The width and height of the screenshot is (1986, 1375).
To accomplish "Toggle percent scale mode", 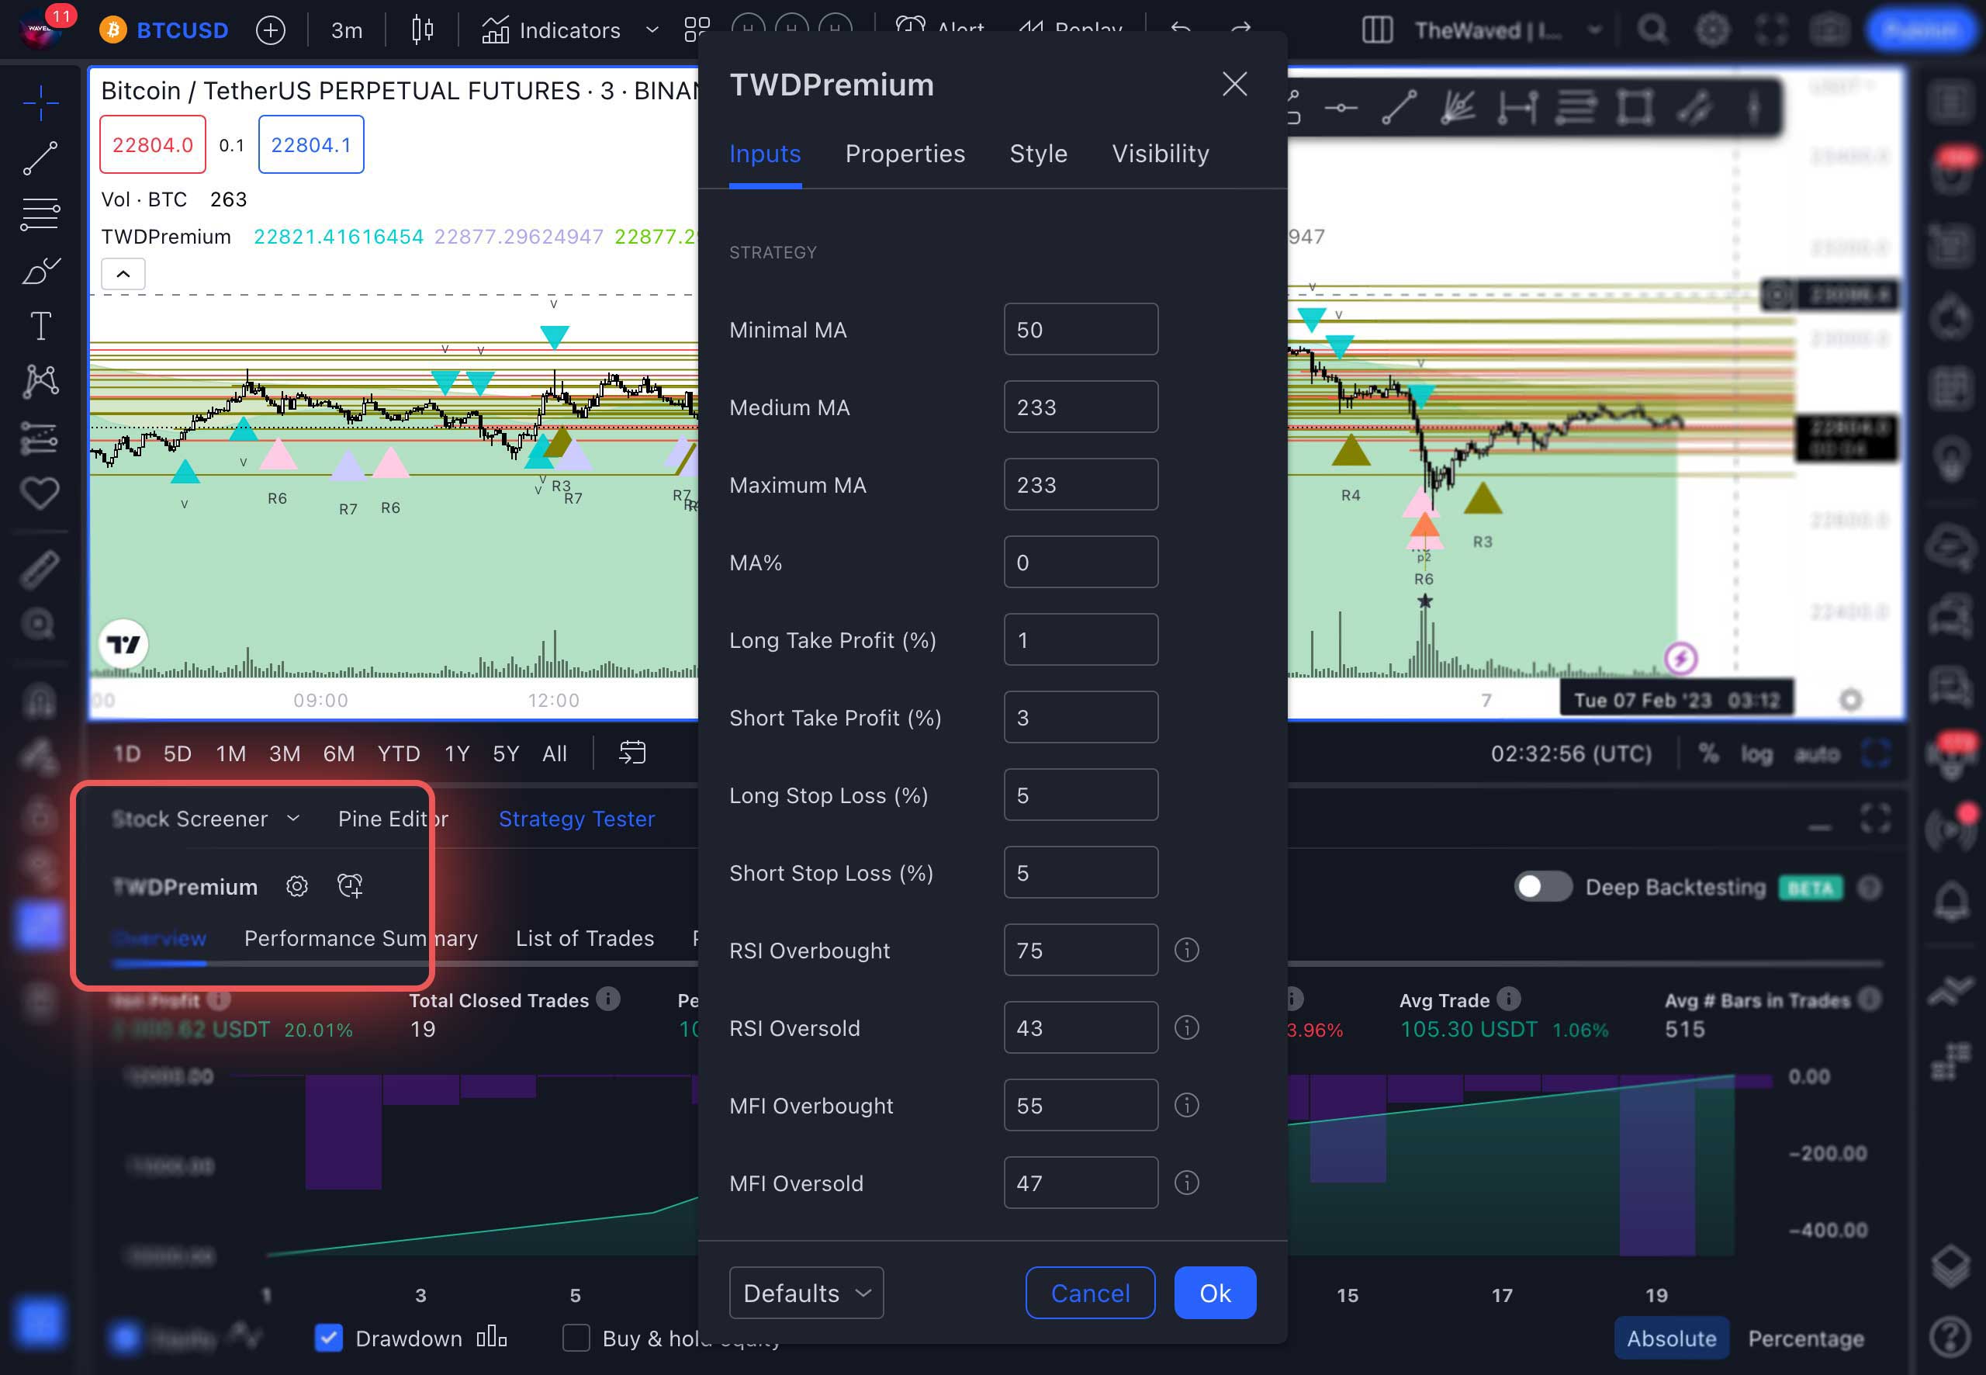I will [1709, 753].
